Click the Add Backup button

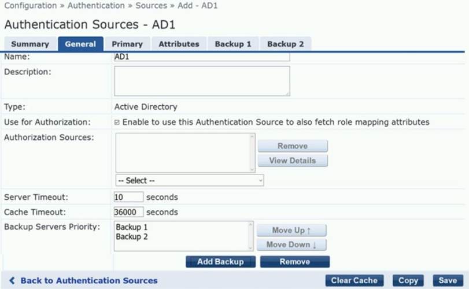[220, 262]
